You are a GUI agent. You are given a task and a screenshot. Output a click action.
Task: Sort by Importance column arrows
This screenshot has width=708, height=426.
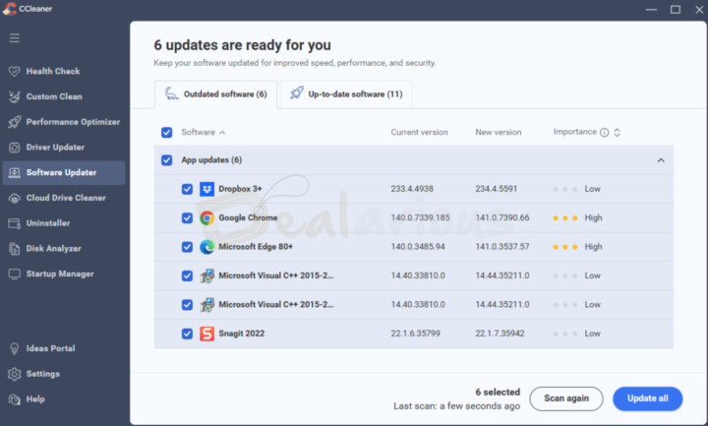pyautogui.click(x=618, y=133)
